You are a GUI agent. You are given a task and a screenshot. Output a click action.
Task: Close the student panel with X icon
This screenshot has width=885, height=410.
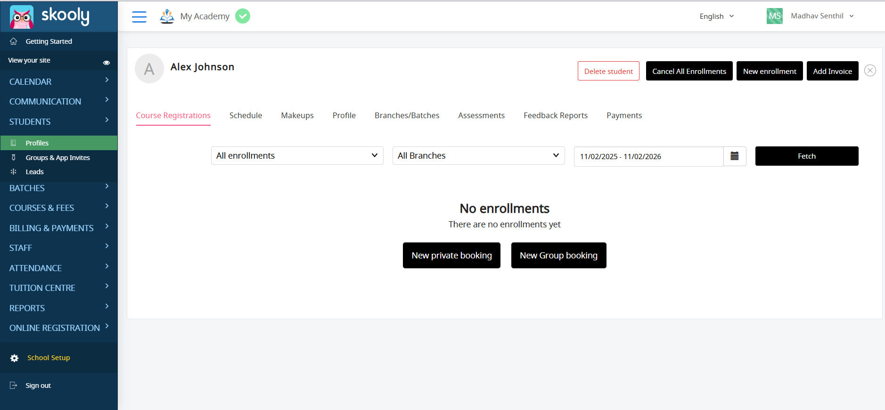coord(870,71)
